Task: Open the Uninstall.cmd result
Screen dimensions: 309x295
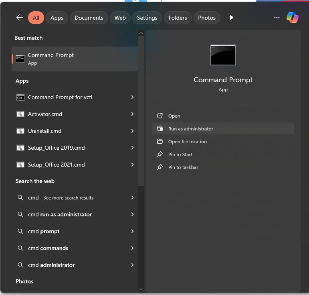Action: [x=75, y=131]
